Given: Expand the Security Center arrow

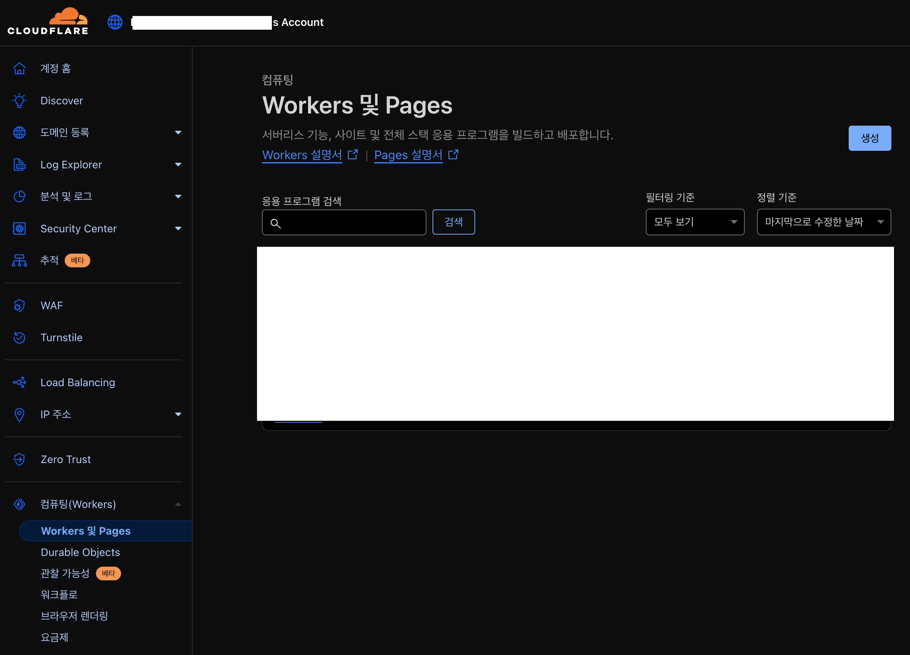Looking at the screenshot, I should pos(178,228).
